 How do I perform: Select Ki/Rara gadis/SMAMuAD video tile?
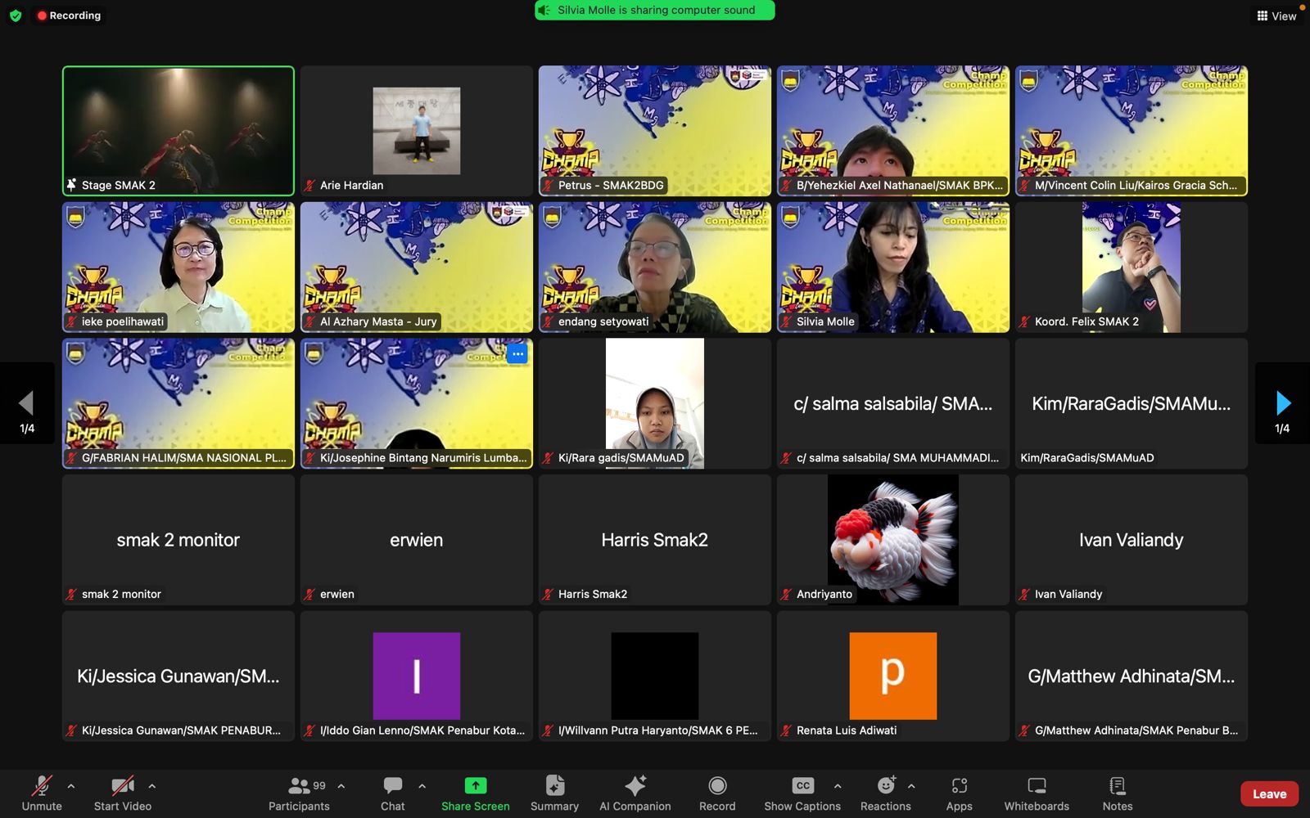(655, 403)
